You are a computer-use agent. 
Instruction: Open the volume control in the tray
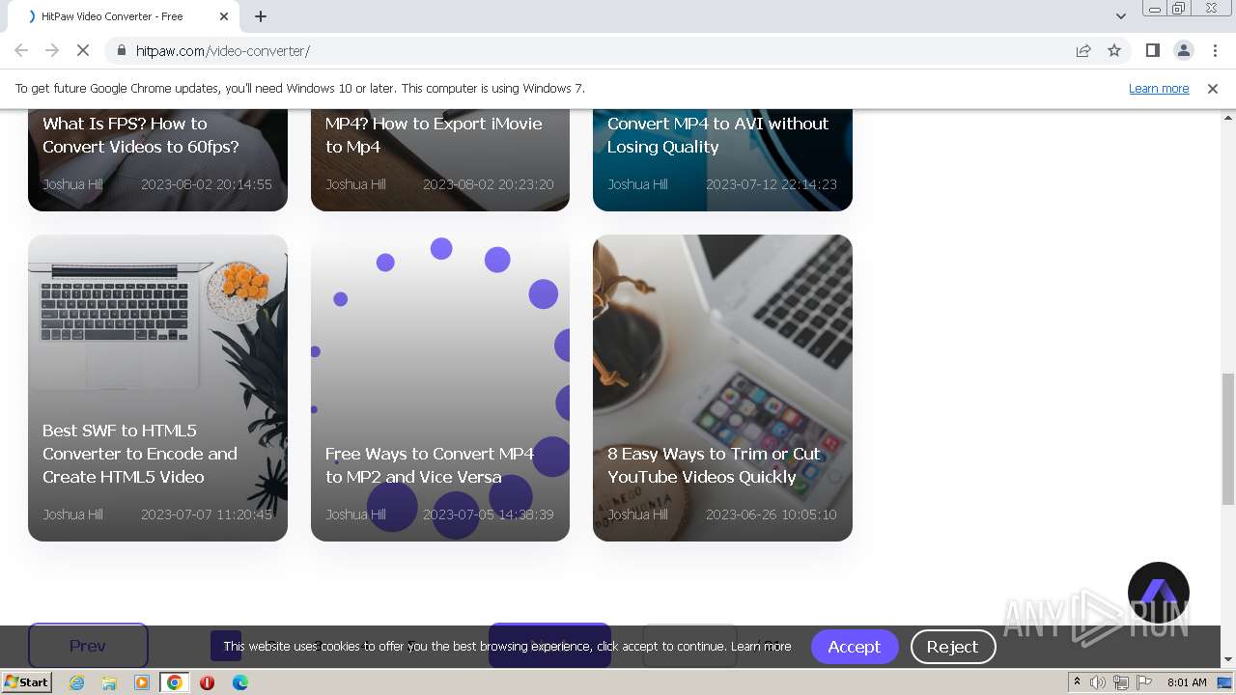tap(1098, 682)
